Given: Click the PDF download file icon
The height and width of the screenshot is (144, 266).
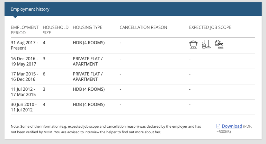Looking at the screenshot, I should (218, 126).
